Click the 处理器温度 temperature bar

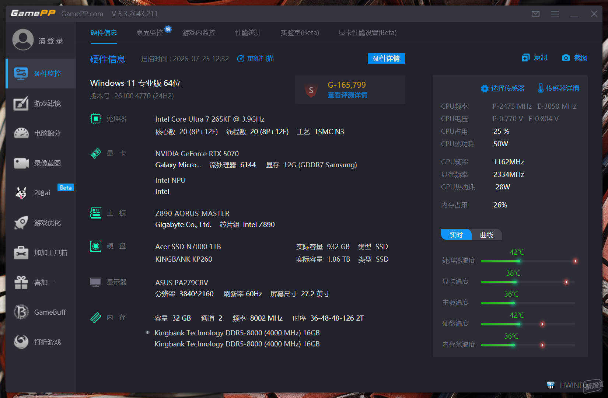tap(528, 261)
